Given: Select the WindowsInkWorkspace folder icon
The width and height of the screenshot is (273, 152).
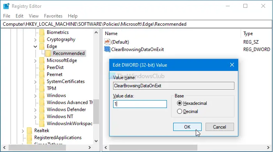Looking at the screenshot, I should click(42, 124).
